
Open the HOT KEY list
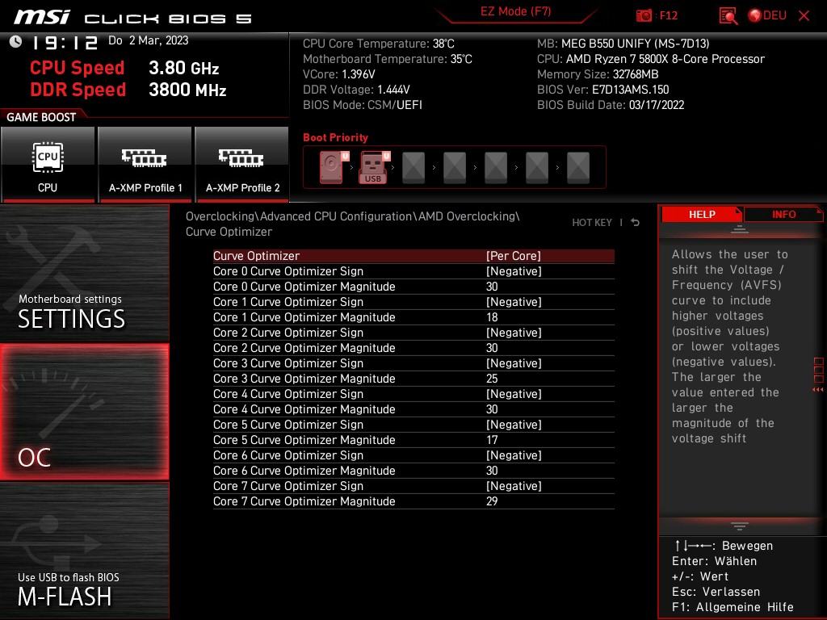(592, 223)
